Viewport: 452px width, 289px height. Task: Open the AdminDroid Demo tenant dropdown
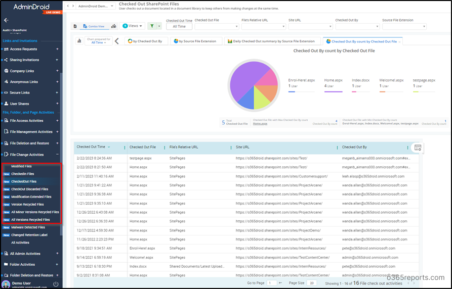[96, 6]
